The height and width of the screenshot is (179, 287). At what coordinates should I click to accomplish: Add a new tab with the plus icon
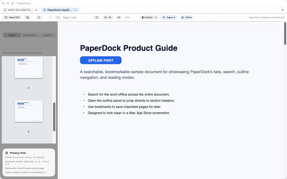pyautogui.click(x=282, y=10)
